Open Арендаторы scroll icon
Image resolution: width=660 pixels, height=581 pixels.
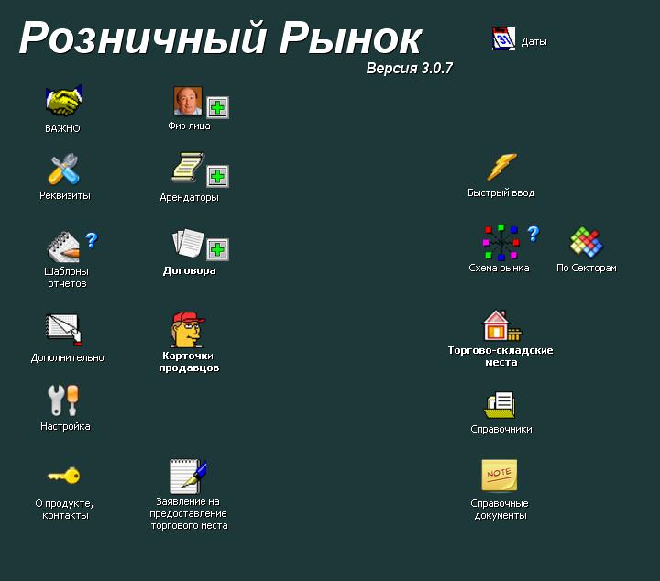(188, 168)
